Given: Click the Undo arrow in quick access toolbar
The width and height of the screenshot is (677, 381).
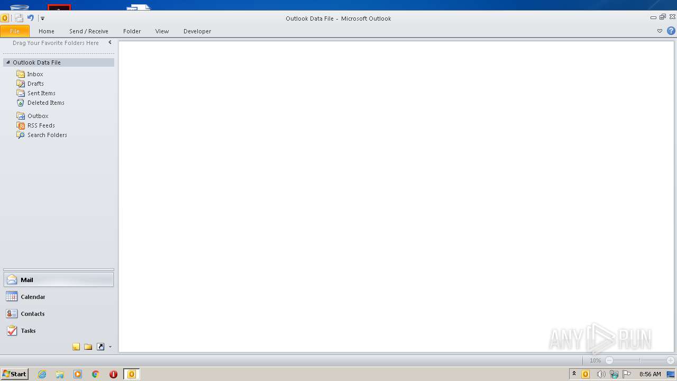Looking at the screenshot, I should pos(31,18).
